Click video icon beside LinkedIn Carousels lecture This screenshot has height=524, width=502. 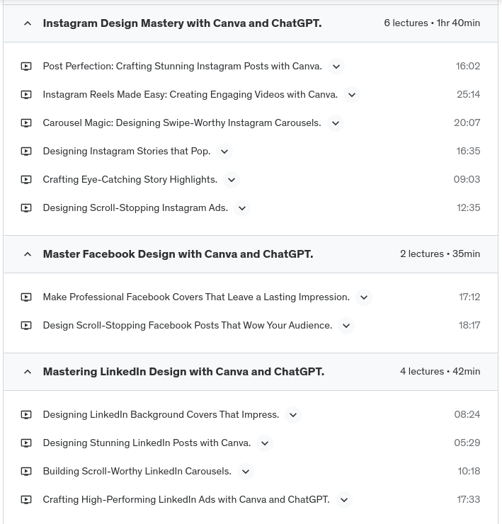26,472
